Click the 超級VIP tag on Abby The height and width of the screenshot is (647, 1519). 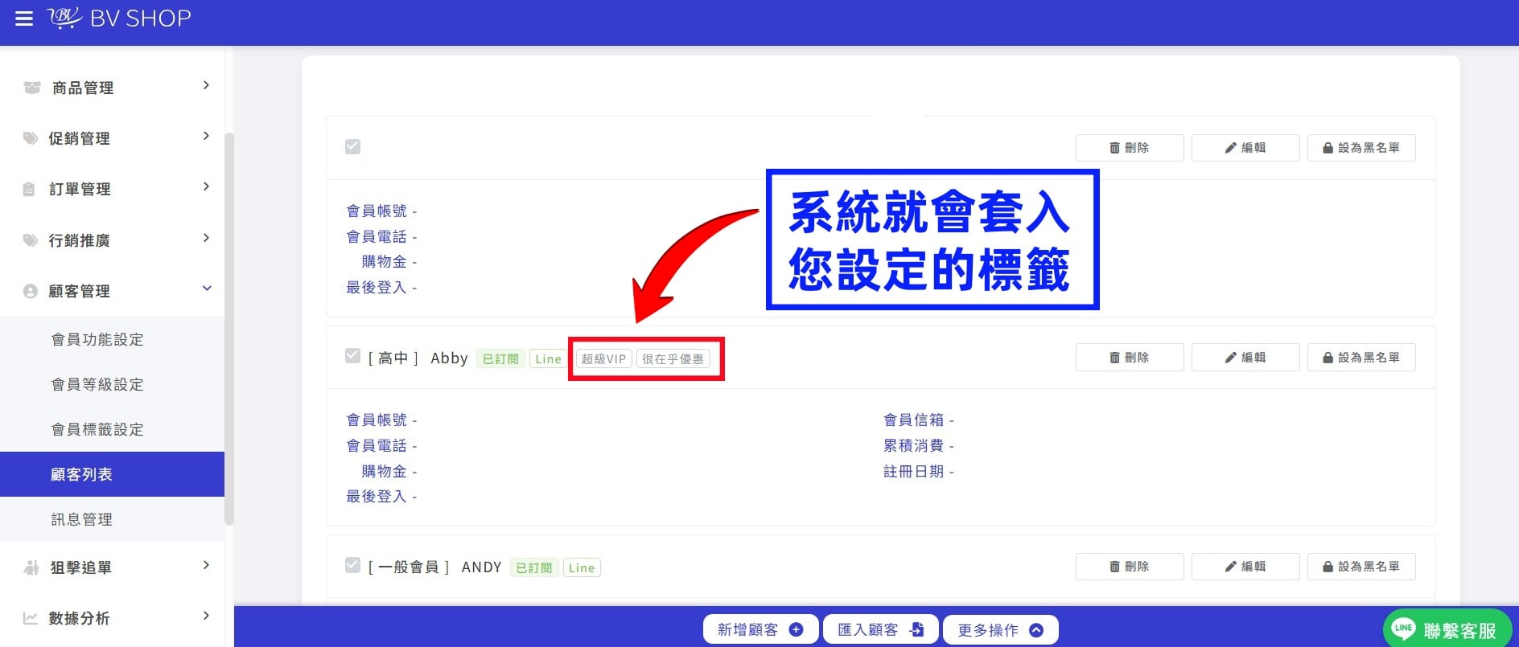point(604,359)
